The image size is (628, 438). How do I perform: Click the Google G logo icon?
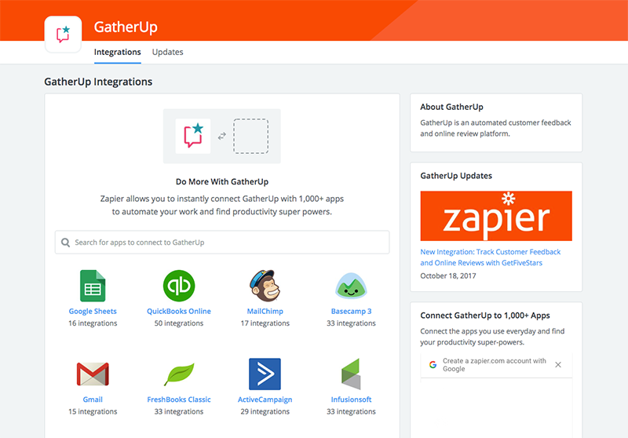click(x=433, y=365)
